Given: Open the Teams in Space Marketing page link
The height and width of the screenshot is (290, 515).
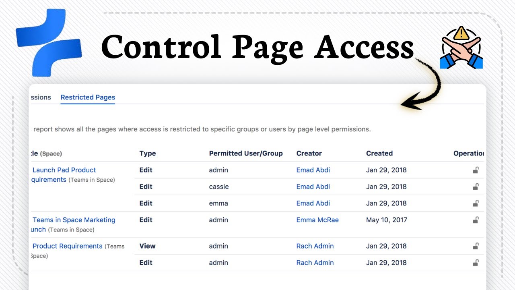Looking at the screenshot, I should click(73, 225).
